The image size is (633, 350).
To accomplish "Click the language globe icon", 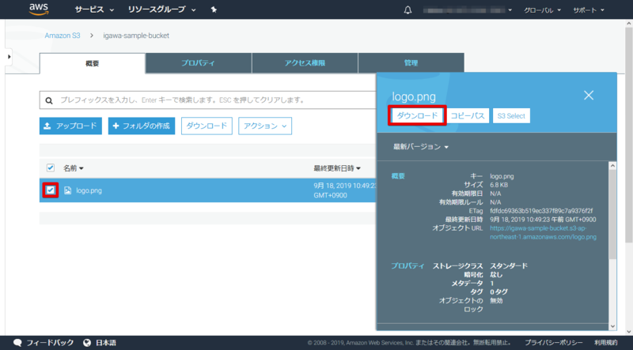I will pos(87,343).
